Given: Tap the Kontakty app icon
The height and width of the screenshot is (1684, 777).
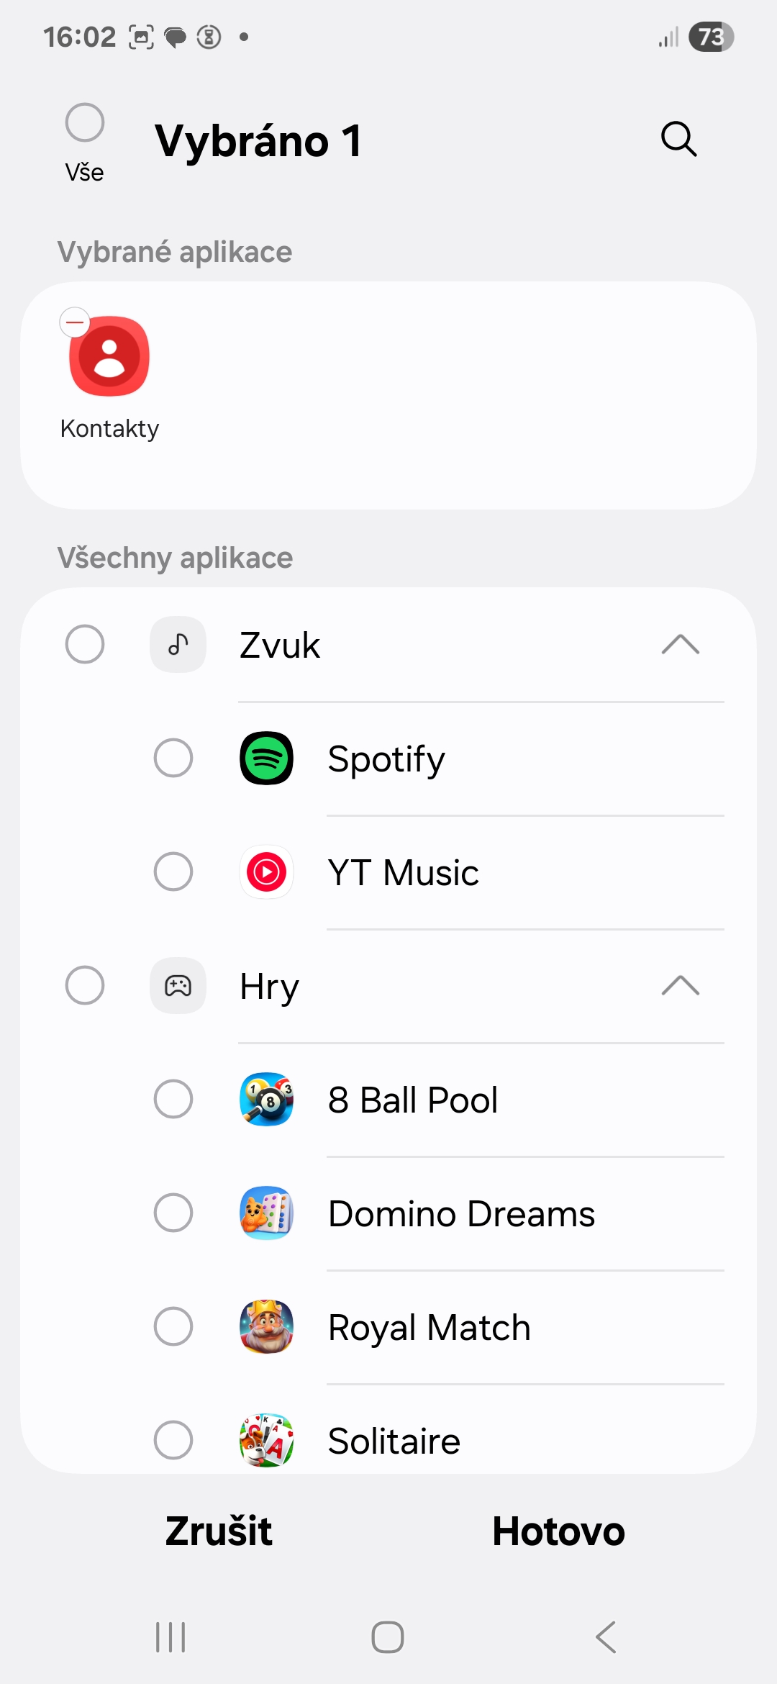Looking at the screenshot, I should (109, 357).
